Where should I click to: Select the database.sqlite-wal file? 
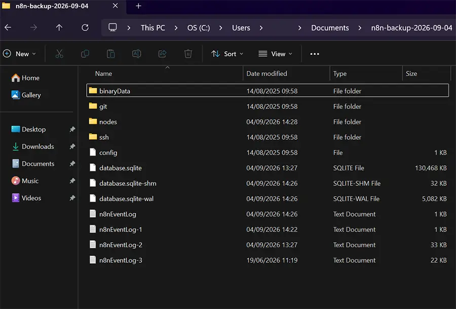coord(268,199)
